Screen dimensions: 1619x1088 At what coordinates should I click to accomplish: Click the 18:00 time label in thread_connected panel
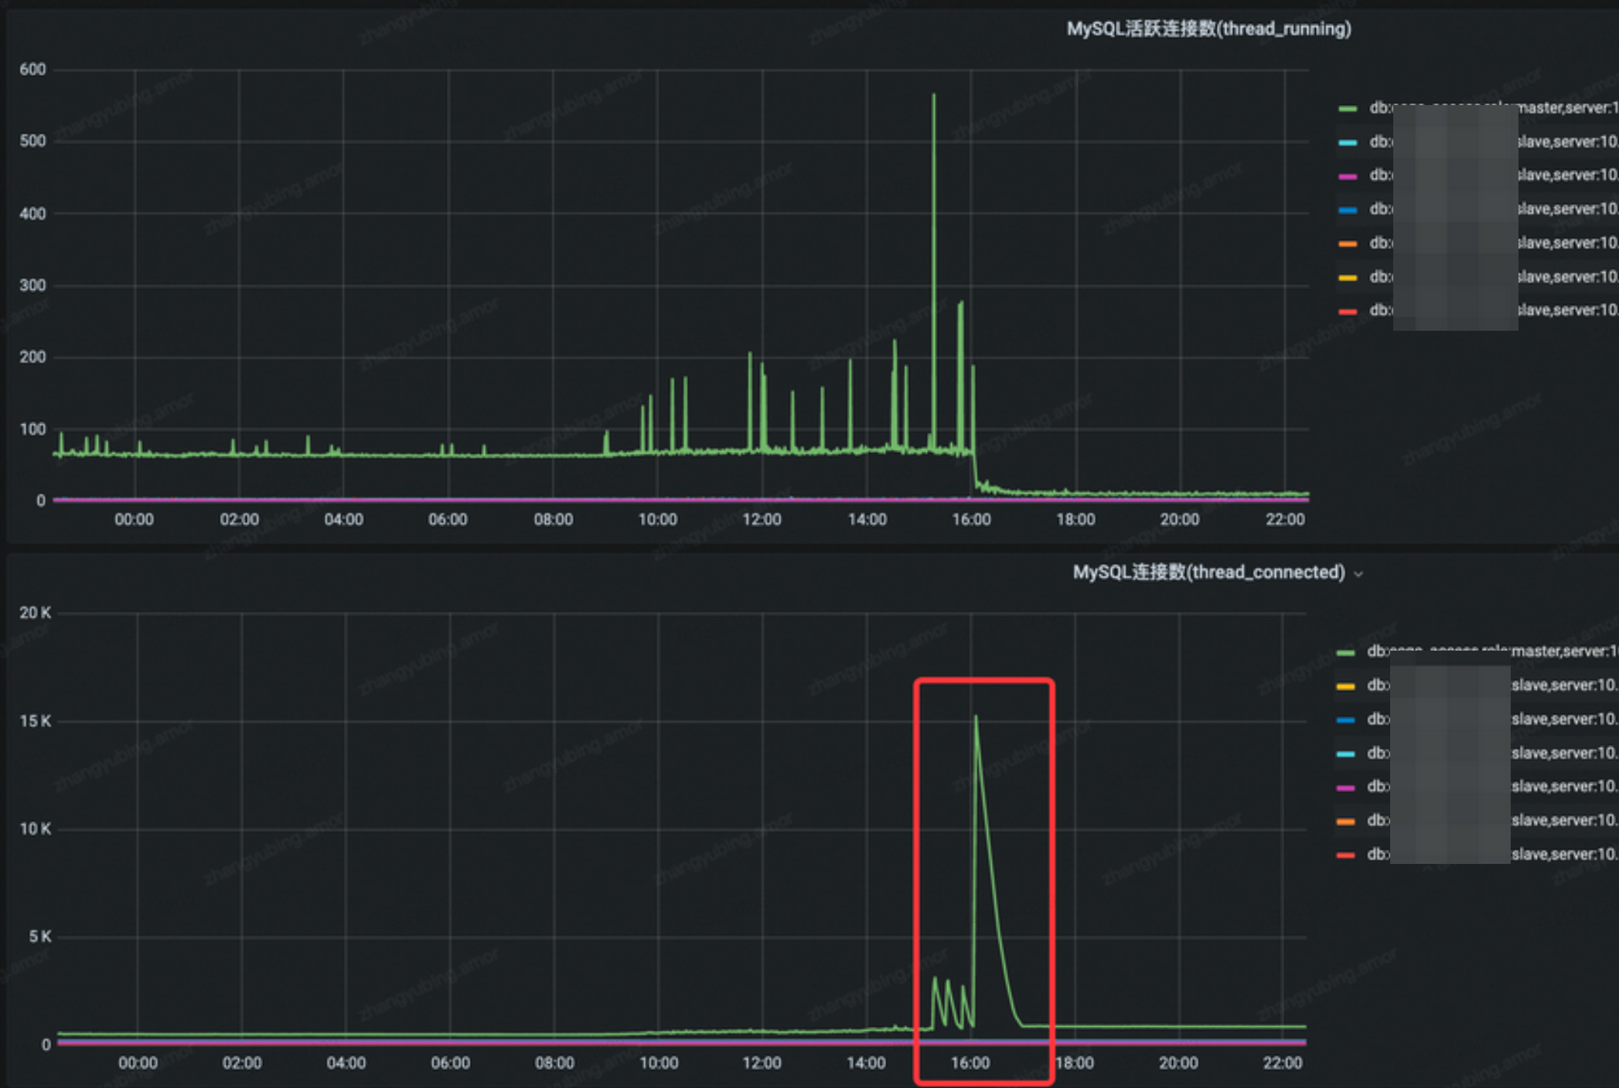[1075, 1063]
